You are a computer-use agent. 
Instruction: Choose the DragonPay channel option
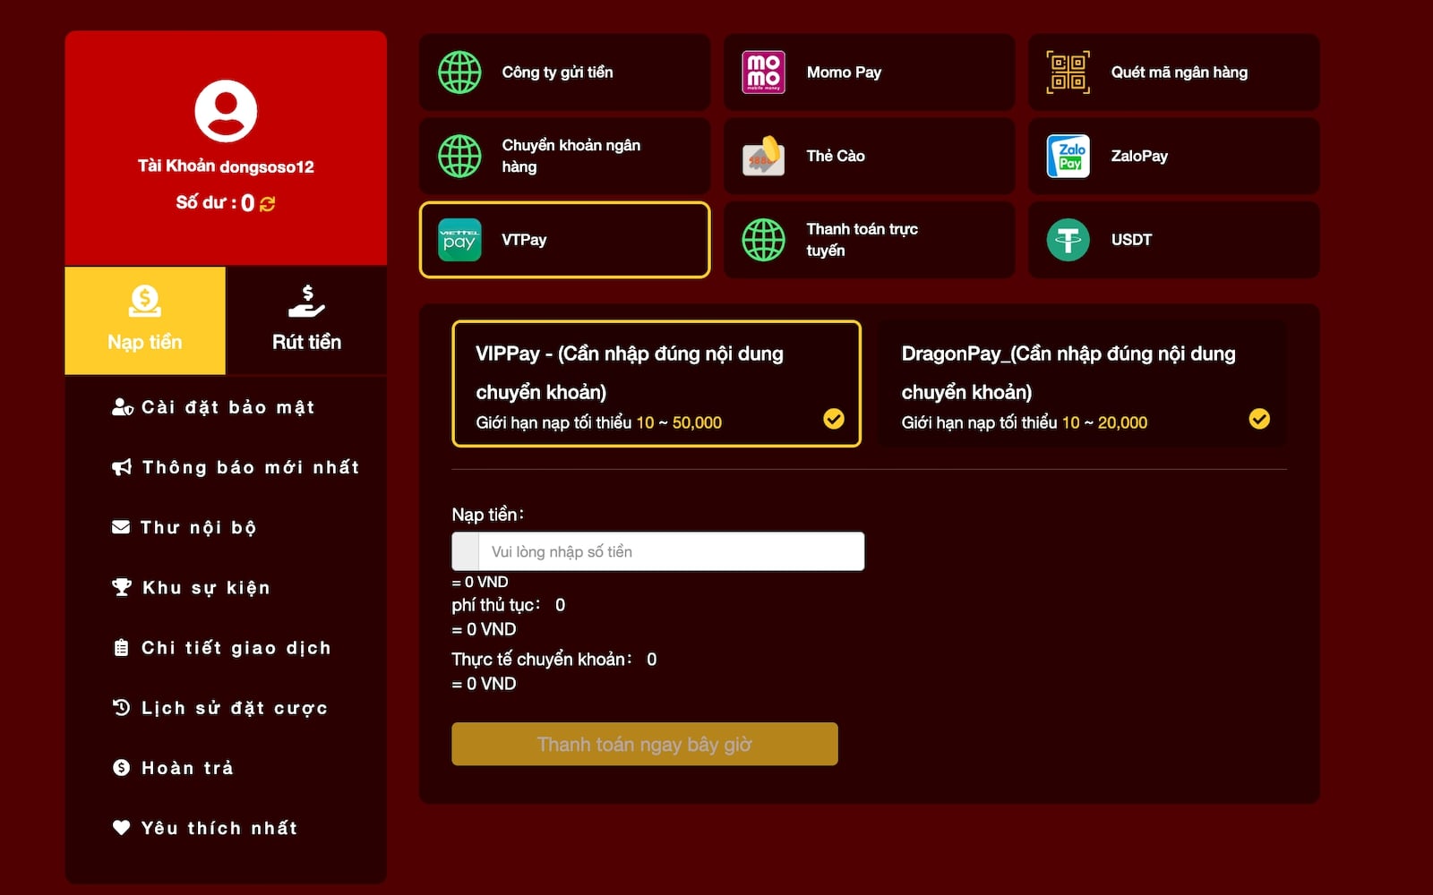pyautogui.click(x=1082, y=384)
